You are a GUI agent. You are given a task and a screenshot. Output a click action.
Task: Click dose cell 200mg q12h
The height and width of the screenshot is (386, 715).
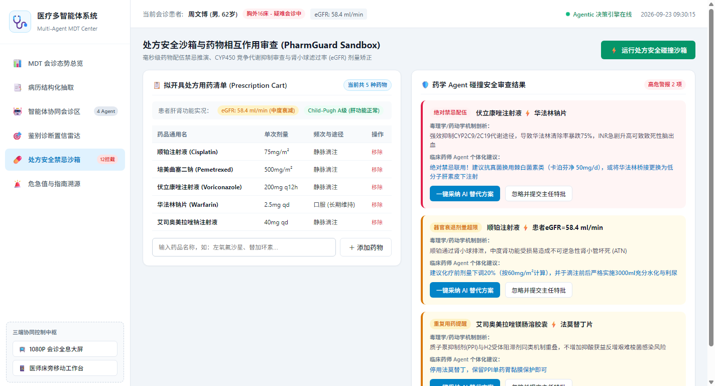(x=281, y=187)
